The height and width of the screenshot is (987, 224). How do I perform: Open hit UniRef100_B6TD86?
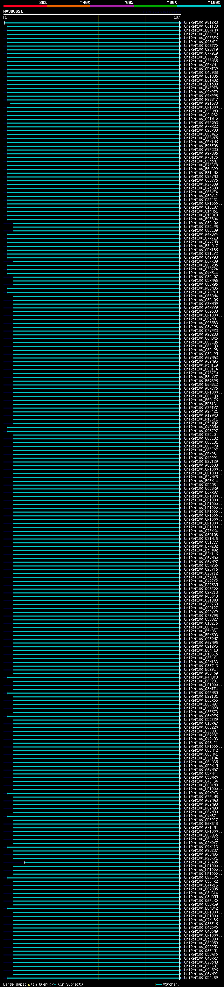(201, 77)
